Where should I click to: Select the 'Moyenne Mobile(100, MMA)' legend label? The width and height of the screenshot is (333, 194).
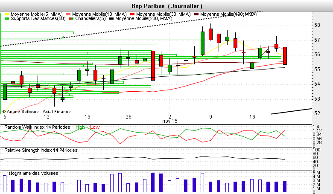pos(228,14)
